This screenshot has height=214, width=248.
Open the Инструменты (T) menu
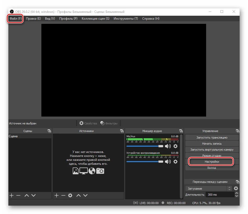pyautogui.click(x=126, y=19)
